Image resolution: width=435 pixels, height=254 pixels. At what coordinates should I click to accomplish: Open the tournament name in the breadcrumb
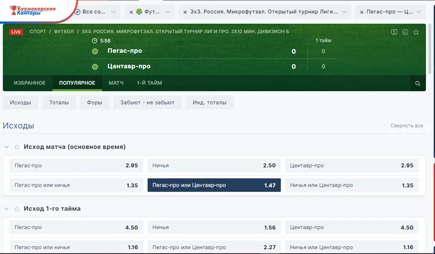(185, 32)
